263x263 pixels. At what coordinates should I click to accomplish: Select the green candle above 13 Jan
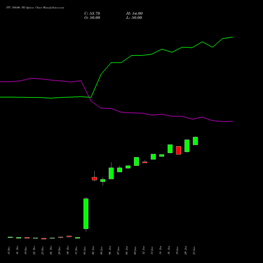click(x=153, y=157)
